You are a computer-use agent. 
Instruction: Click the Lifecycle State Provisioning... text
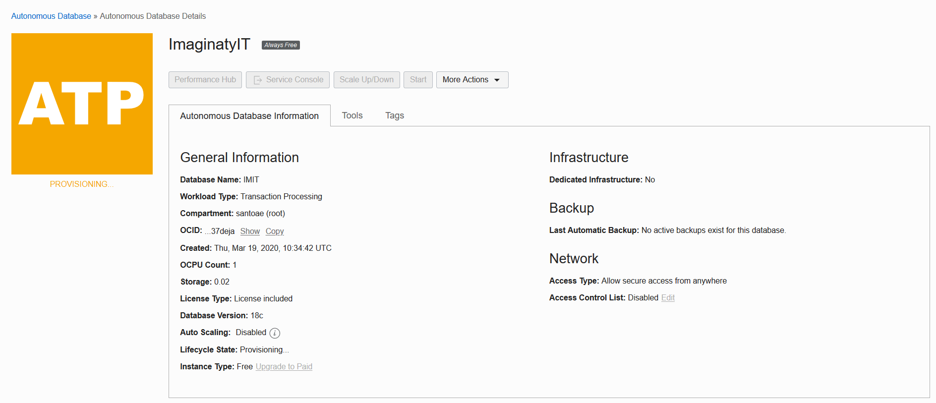point(264,349)
